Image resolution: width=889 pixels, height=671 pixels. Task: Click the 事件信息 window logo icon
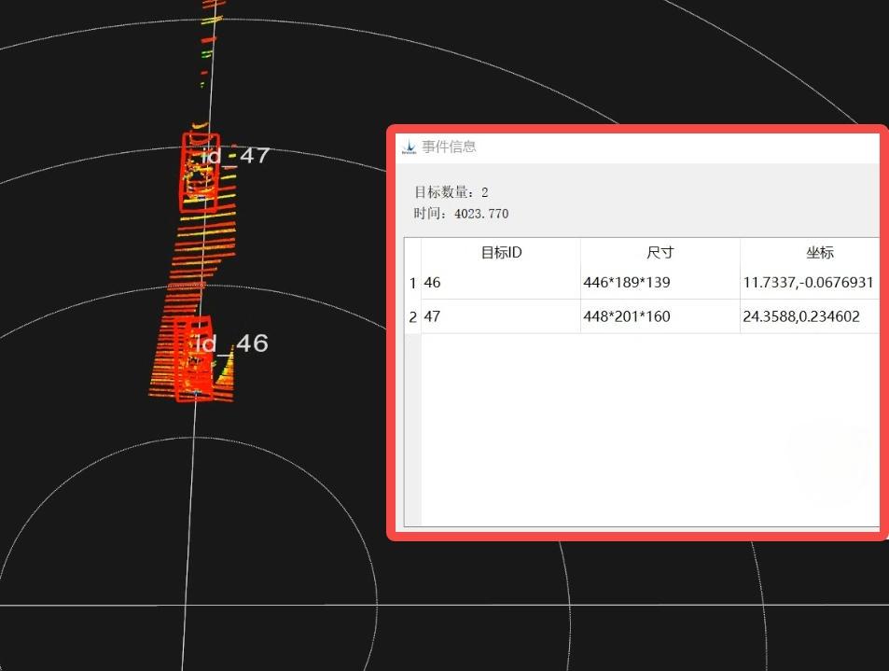(x=409, y=147)
